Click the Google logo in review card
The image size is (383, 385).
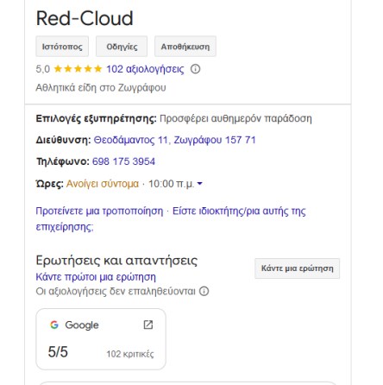pyautogui.click(x=54, y=325)
